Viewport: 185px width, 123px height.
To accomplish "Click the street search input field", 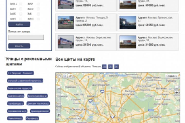I will coord(26,37).
